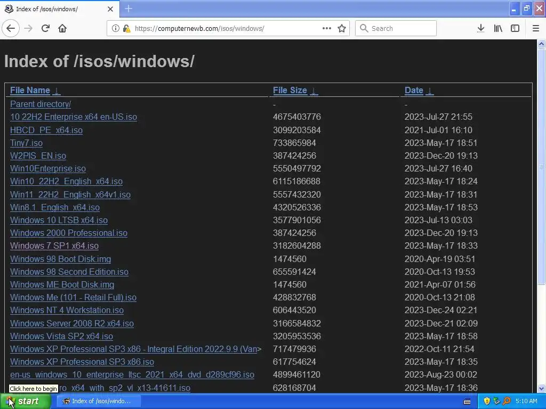Click the file size 4675403776
546x409 pixels.
[x=296, y=117]
